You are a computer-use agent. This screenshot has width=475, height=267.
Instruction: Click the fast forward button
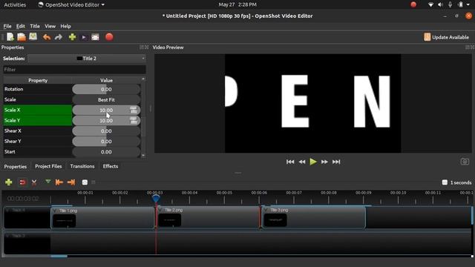(x=324, y=162)
